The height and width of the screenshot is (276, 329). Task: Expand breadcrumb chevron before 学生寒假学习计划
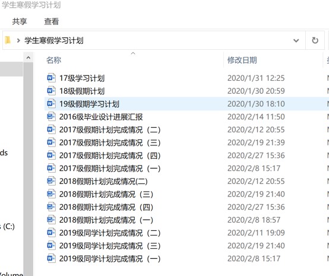click(x=18, y=40)
